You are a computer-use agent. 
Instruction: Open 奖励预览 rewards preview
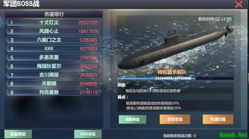tap(18, 134)
